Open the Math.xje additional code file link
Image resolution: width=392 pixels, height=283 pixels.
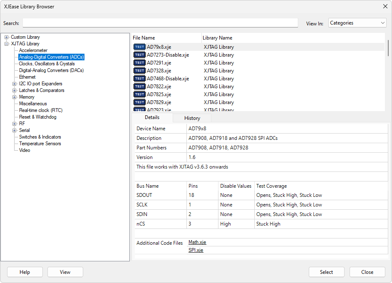(197, 243)
